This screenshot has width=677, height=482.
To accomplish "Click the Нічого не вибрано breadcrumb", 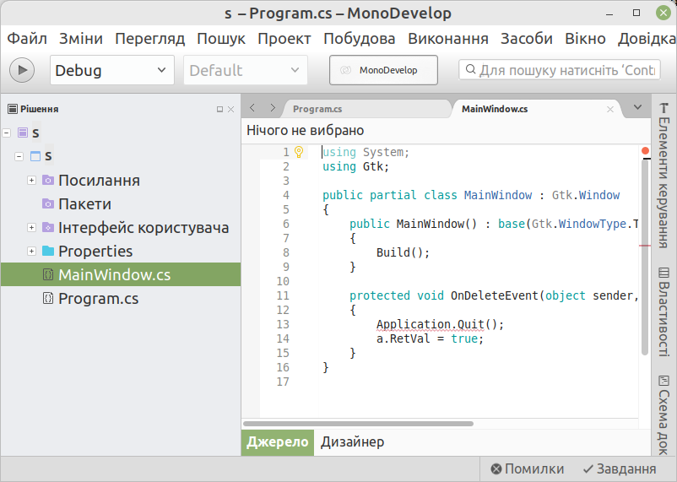I will [x=306, y=131].
